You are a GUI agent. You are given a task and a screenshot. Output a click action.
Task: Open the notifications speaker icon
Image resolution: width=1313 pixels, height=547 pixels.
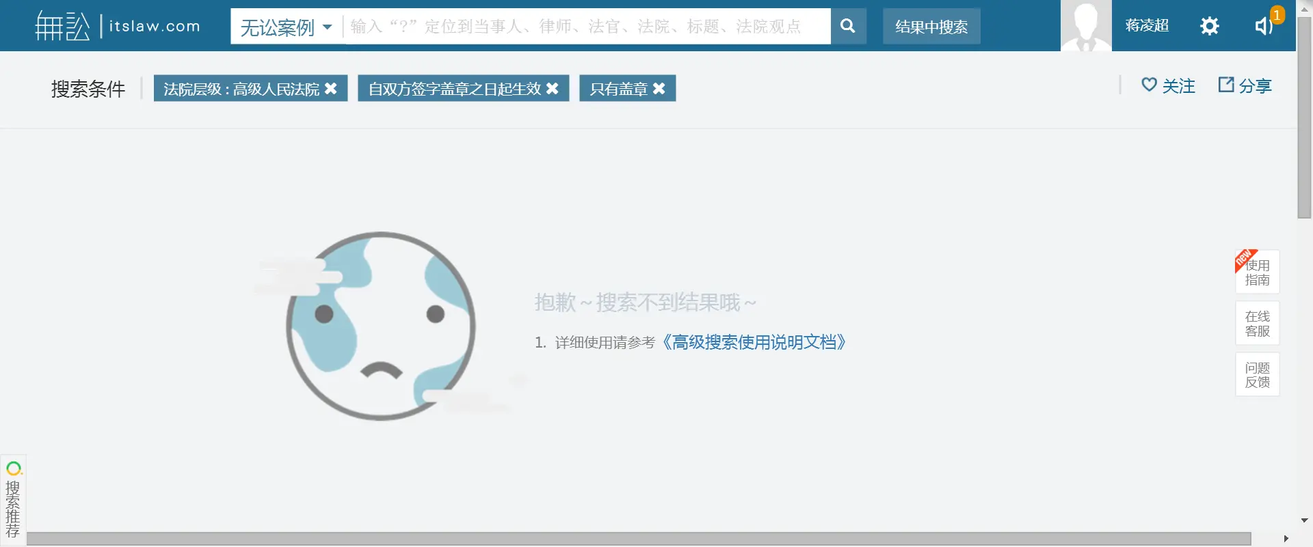tap(1263, 26)
